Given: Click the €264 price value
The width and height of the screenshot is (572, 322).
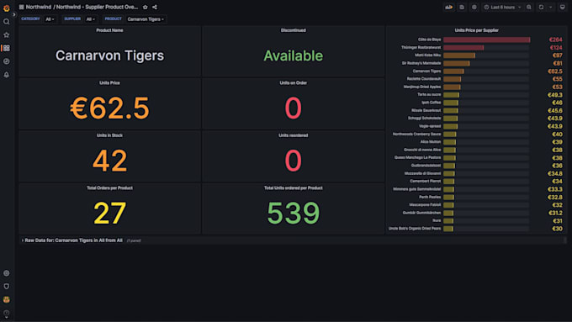Looking at the screenshot, I should coord(555,40).
